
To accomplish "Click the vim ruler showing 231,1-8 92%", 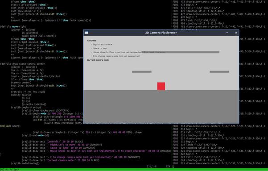I will [x=158, y=167].
